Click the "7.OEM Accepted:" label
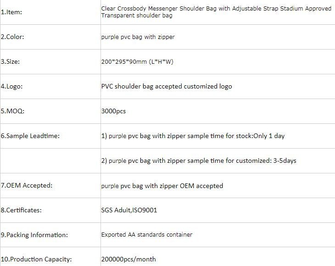This screenshot has width=335, height=266. point(27,186)
